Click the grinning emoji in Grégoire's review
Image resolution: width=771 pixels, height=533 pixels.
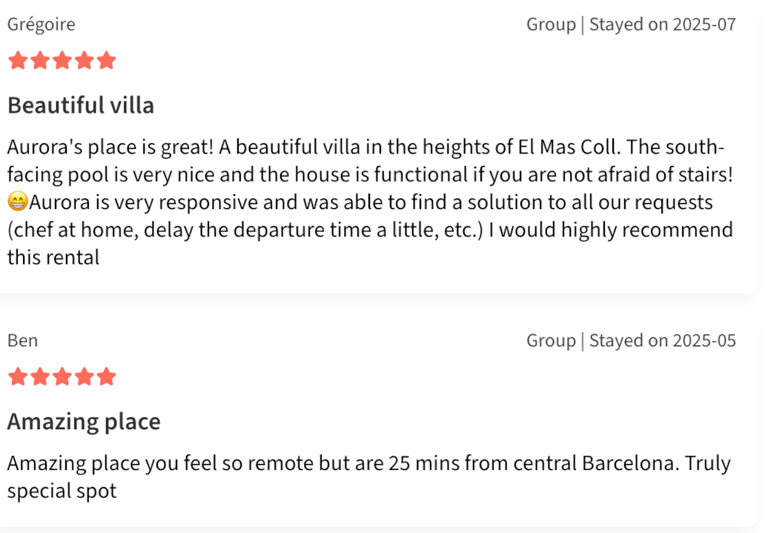(18, 202)
